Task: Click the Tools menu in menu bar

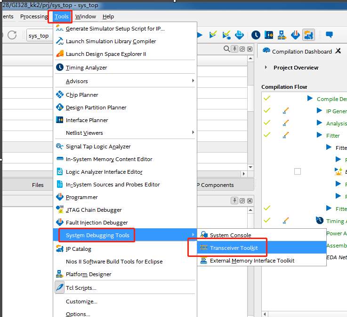Action: [x=62, y=16]
